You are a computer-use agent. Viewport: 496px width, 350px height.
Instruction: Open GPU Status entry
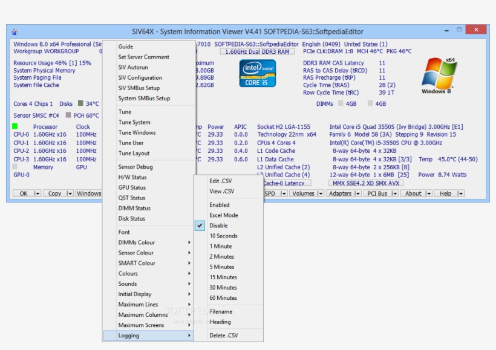click(x=148, y=188)
